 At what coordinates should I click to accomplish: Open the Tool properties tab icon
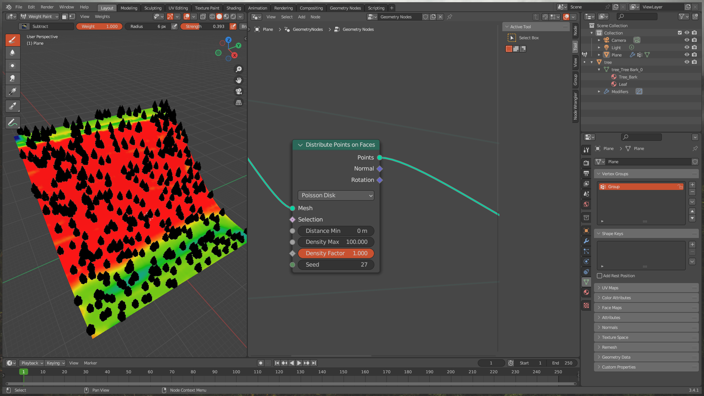click(586, 150)
